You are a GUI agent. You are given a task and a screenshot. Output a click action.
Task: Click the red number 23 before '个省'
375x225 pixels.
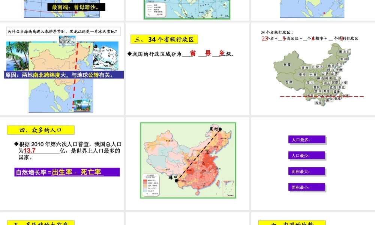[x=264, y=39]
